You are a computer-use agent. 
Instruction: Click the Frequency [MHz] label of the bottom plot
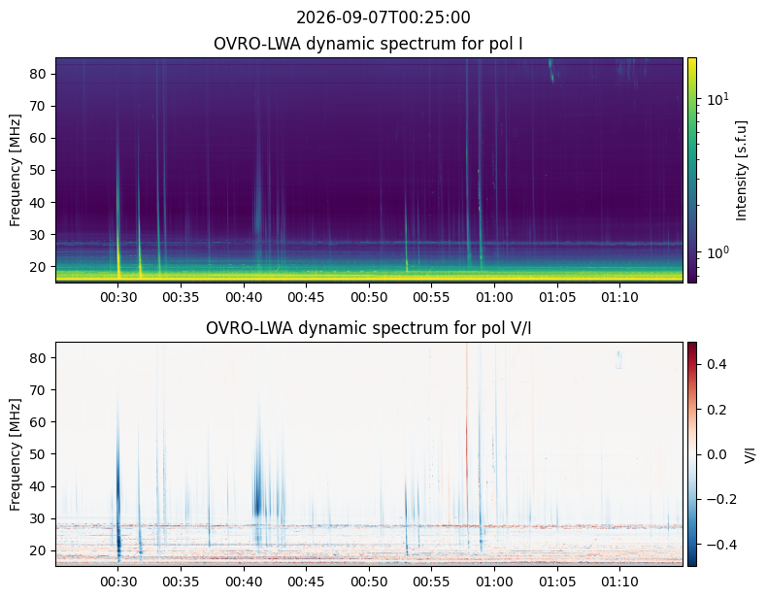tap(16, 454)
